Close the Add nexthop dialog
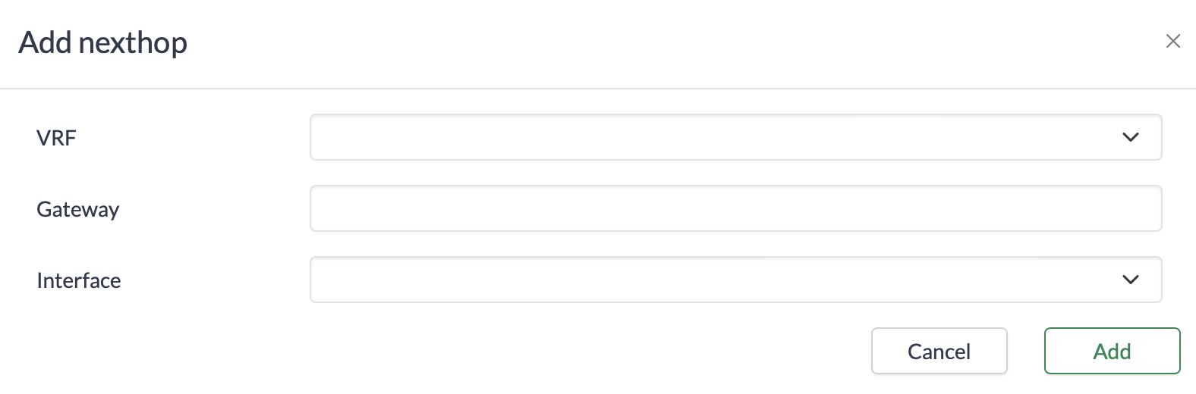This screenshot has width=1196, height=394. tap(1172, 41)
